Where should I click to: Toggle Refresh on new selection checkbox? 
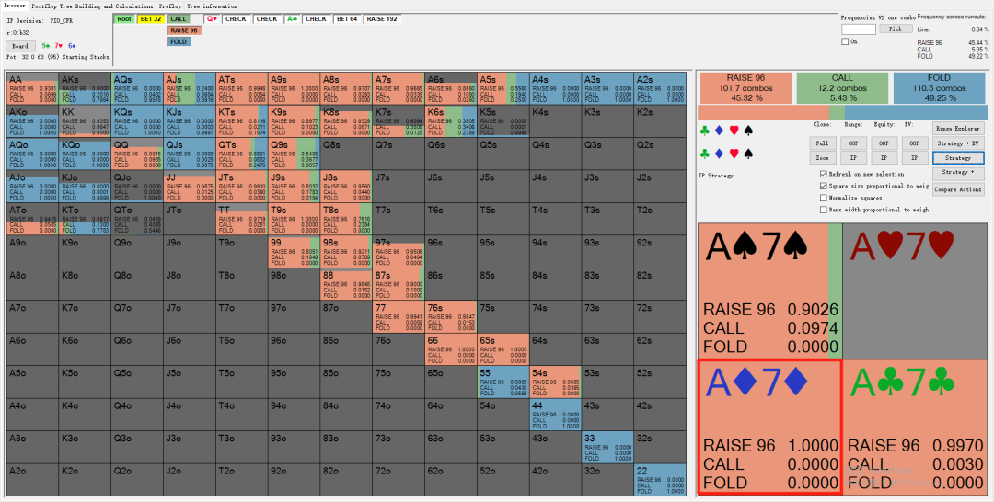click(x=824, y=174)
